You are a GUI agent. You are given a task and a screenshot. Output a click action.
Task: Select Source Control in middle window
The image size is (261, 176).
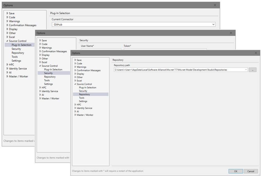pos(50,66)
